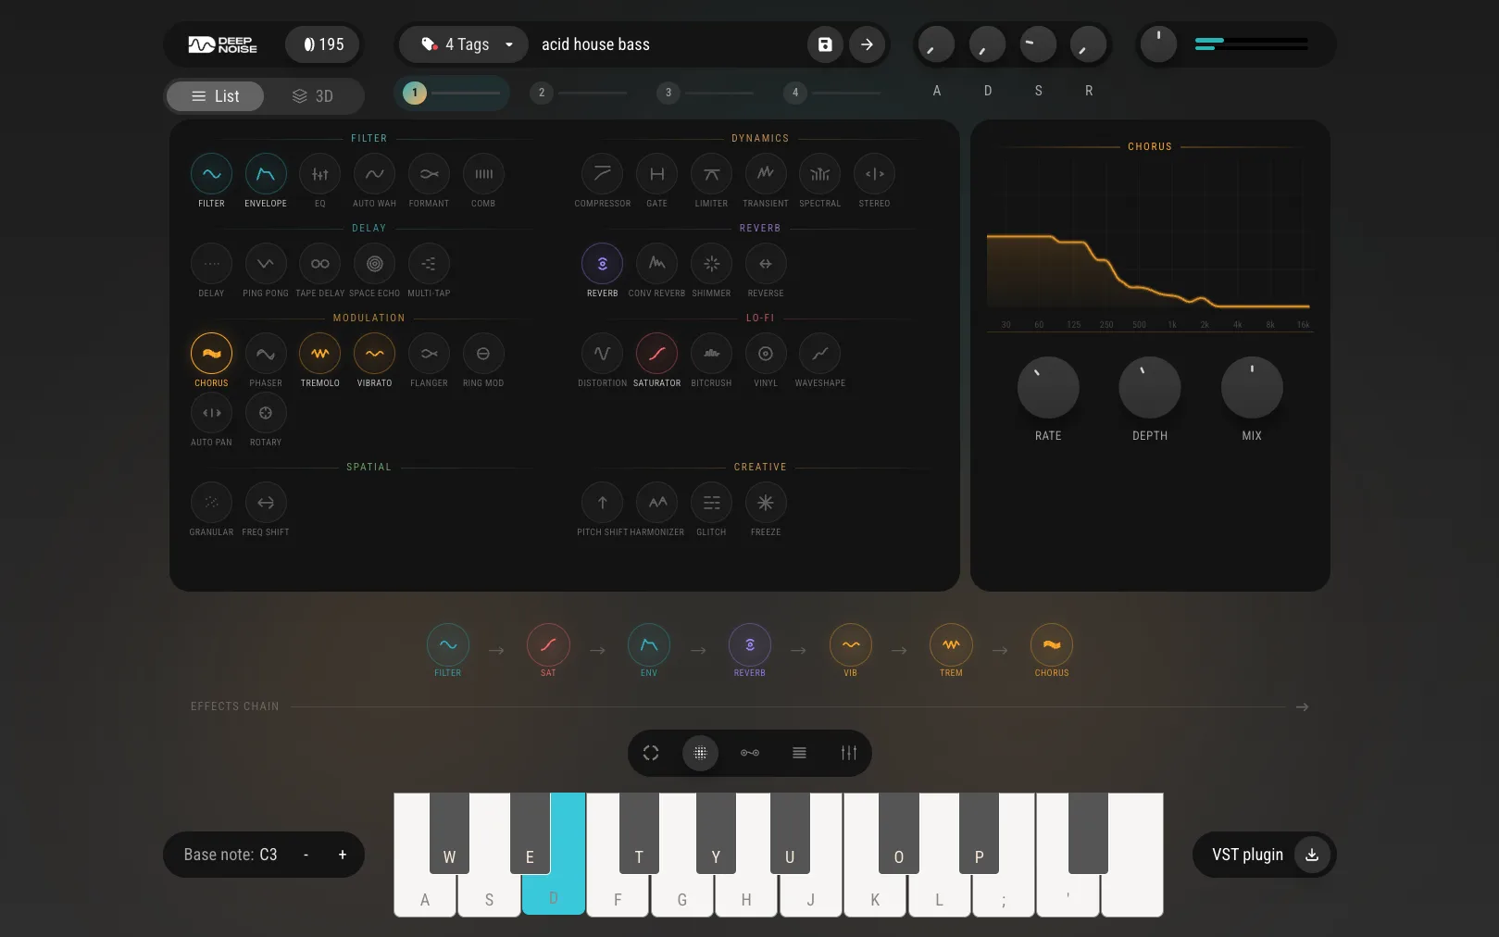Submit prompt with the arrow button
The image size is (1499, 937).
tap(867, 44)
